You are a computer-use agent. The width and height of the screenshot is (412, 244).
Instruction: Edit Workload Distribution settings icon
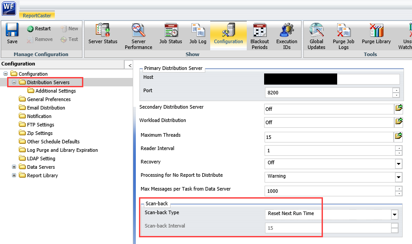pos(399,121)
